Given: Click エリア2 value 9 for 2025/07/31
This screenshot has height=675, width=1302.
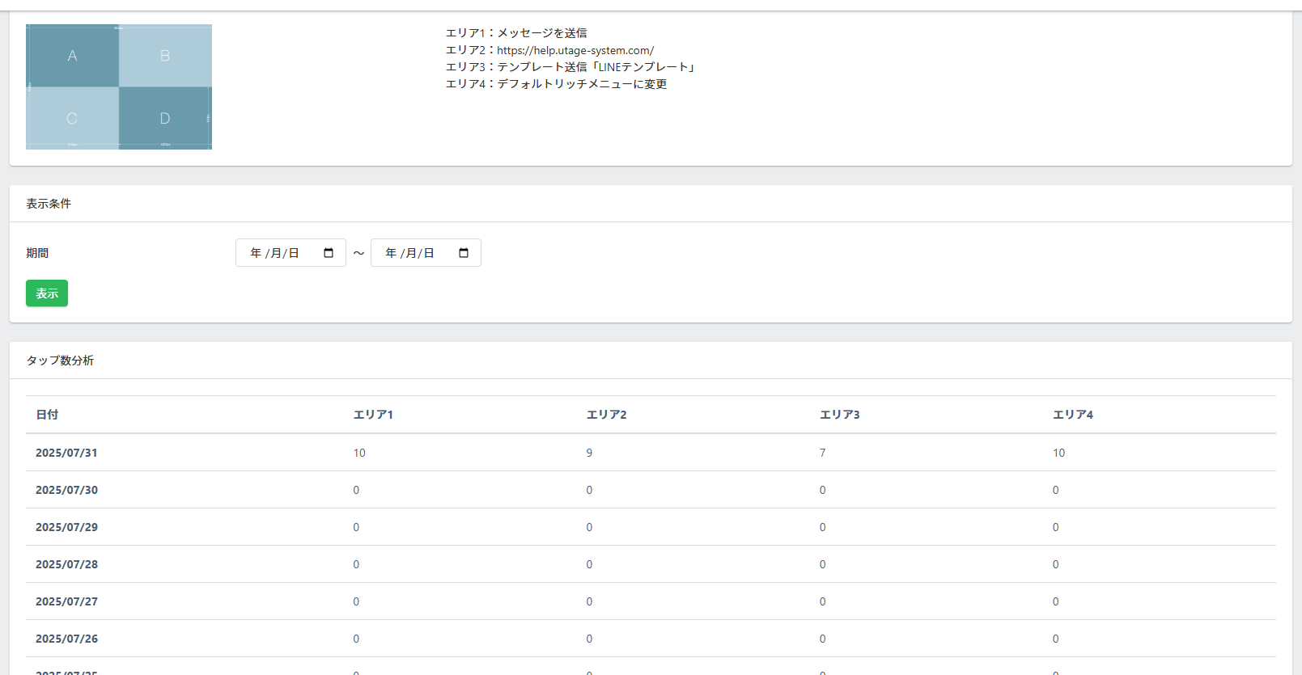Looking at the screenshot, I should (589, 453).
